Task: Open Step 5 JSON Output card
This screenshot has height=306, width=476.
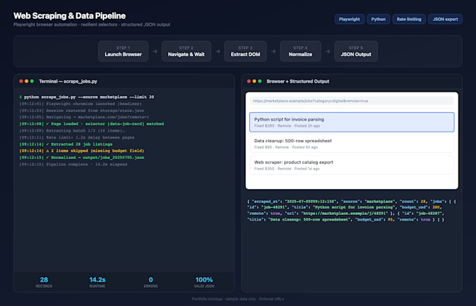Action: (356, 51)
